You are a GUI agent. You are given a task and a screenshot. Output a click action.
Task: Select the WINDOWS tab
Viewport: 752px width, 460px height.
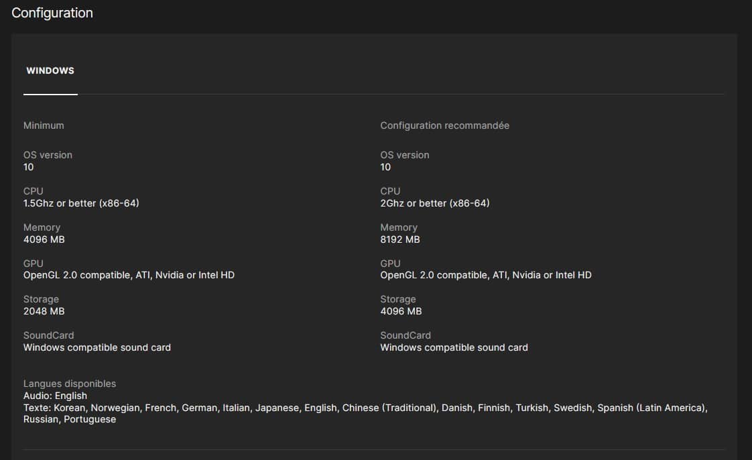[50, 70]
